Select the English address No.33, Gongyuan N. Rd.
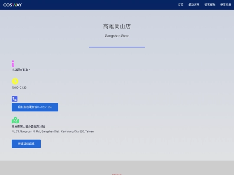Image resolution: width=234 pixels, height=175 pixels. coord(53,131)
